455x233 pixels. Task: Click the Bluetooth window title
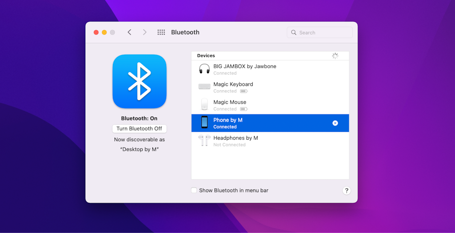(x=185, y=32)
